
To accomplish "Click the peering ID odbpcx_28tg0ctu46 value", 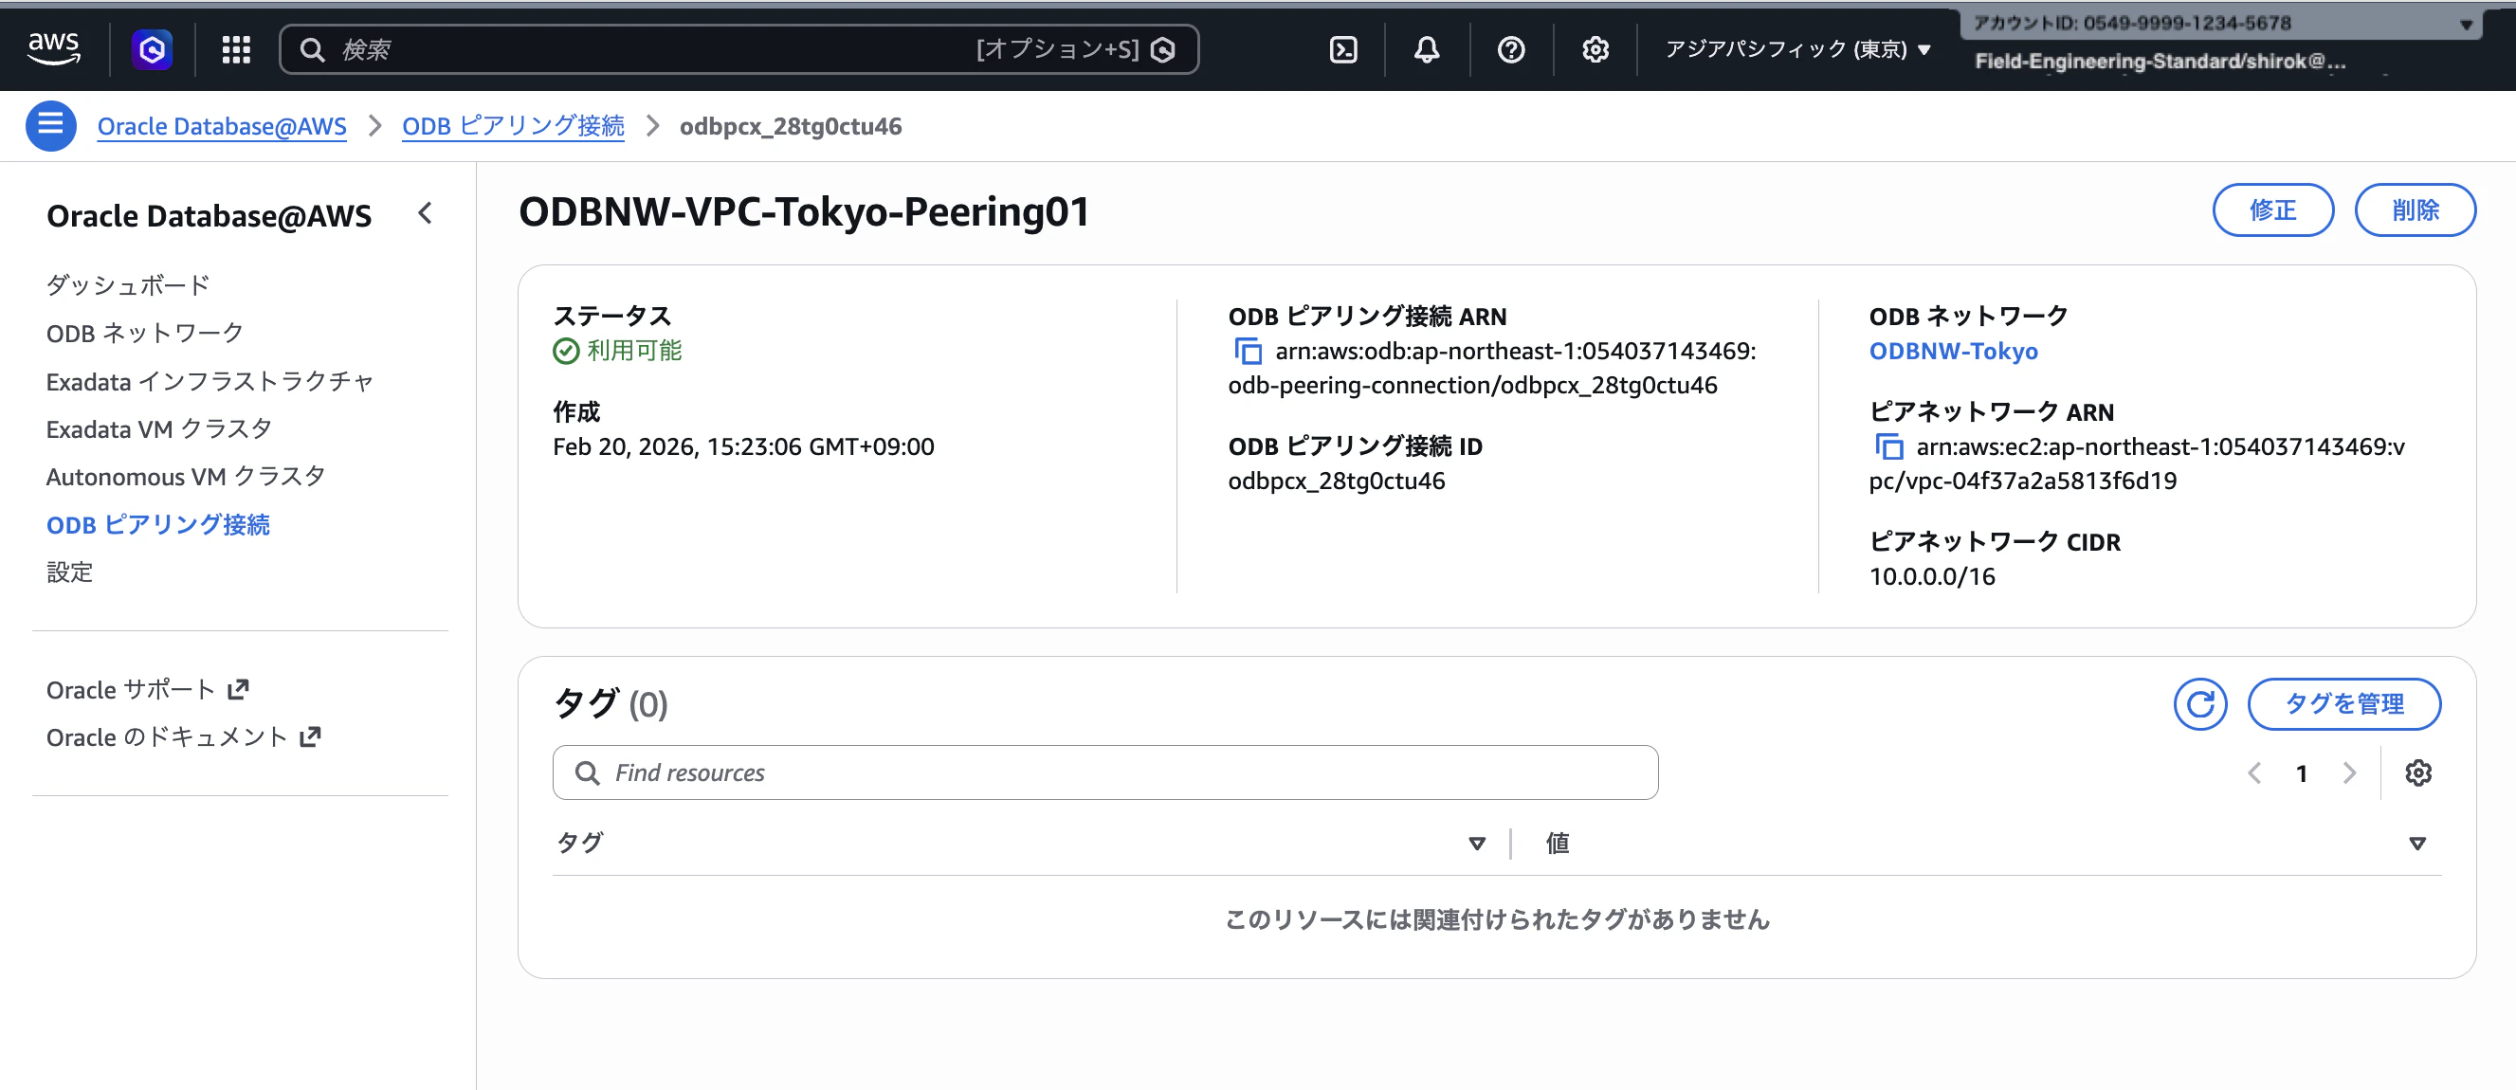I will (1335, 481).
